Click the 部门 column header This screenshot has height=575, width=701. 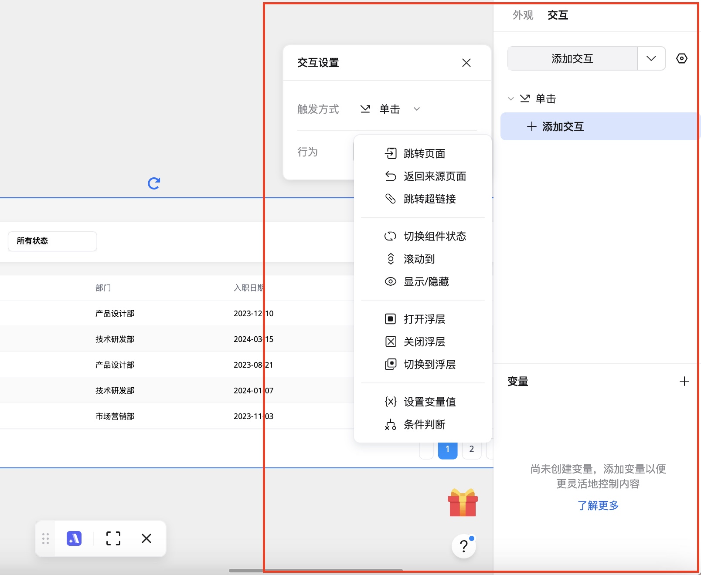pyautogui.click(x=103, y=288)
